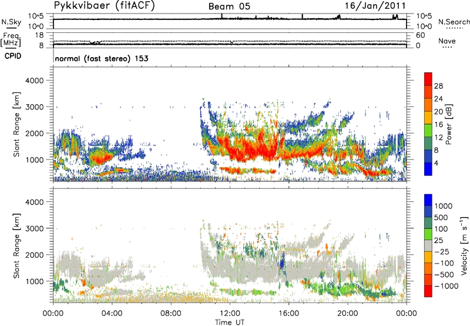Select the Freq. [MHz] axis label
Viewport: 470px width, 326px height.
pyautogui.click(x=11, y=39)
